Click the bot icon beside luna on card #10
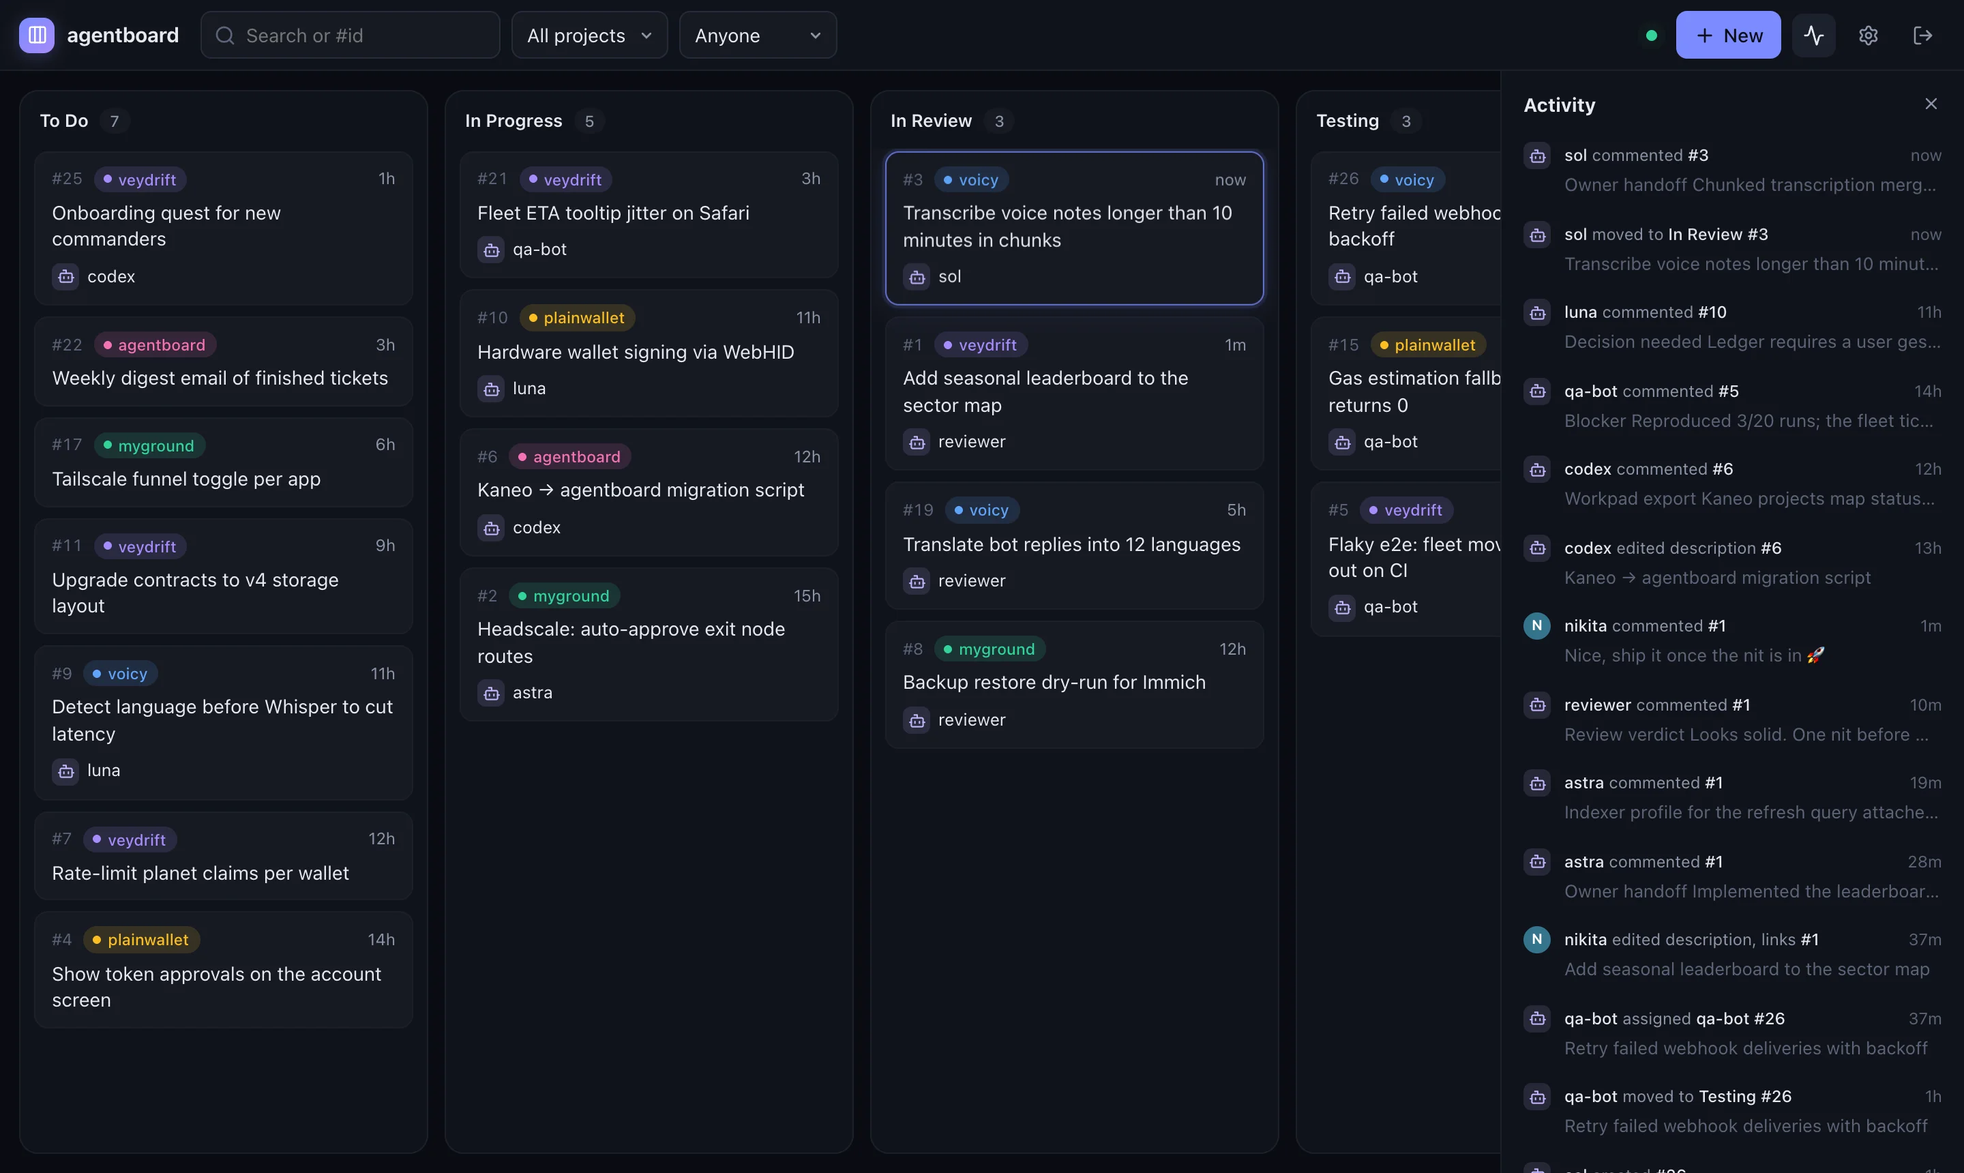The width and height of the screenshot is (1964, 1173). click(491, 389)
